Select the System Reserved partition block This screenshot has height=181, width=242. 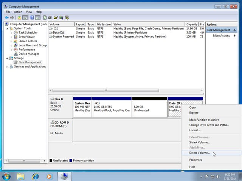click(x=82, y=107)
